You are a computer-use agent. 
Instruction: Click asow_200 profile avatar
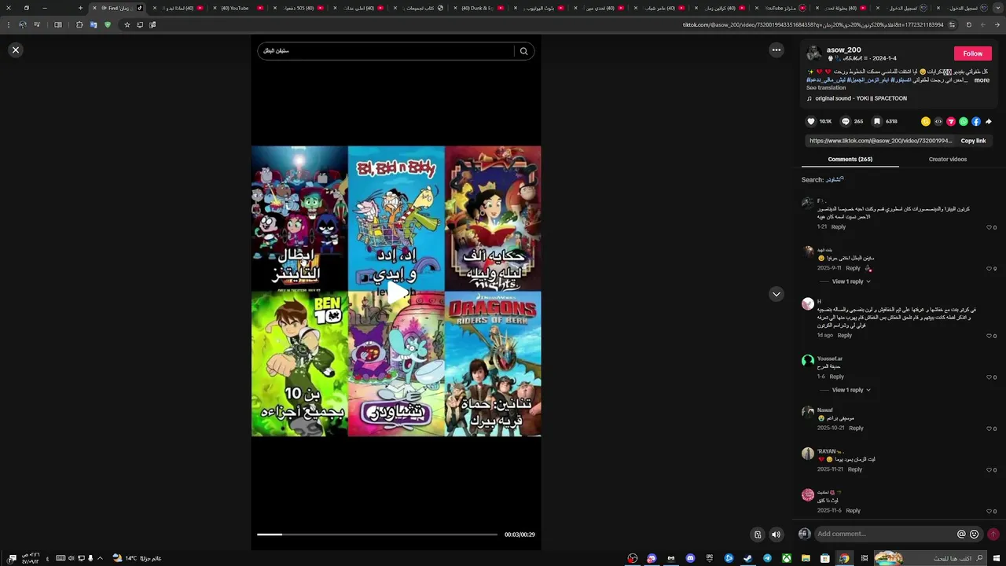coord(813,53)
